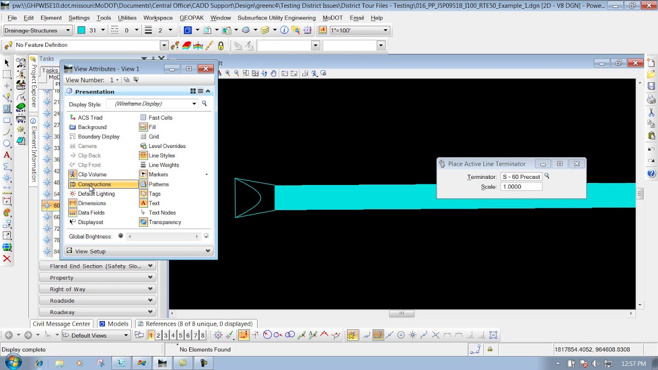Toggle Fast Cells attribute
This screenshot has width=658, height=370.
156,118
